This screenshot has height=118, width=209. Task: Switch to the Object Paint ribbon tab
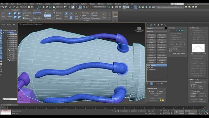pyautogui.click(x=36, y=10)
